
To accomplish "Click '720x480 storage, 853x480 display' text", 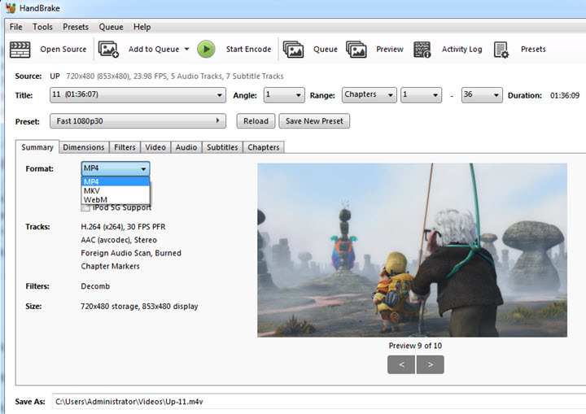I will [x=139, y=307].
